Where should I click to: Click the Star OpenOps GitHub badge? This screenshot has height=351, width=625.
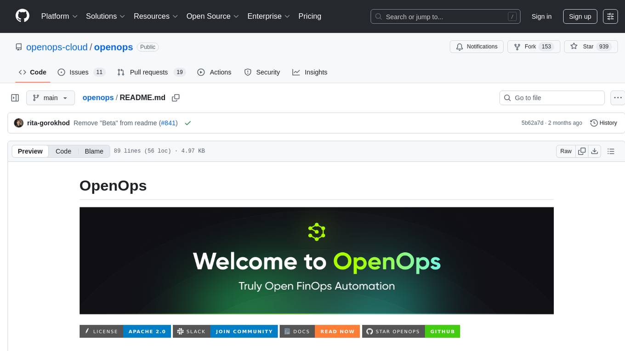[x=411, y=331]
